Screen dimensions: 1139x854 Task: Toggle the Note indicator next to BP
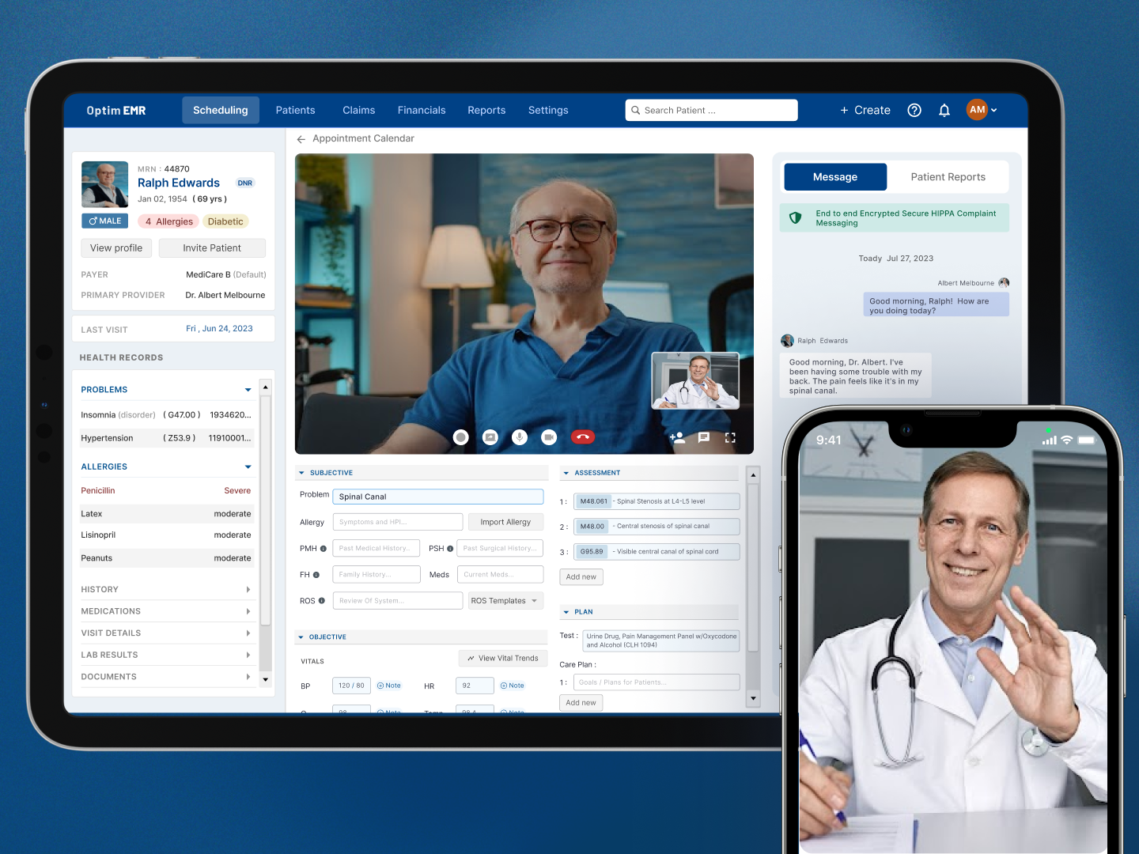[388, 686]
